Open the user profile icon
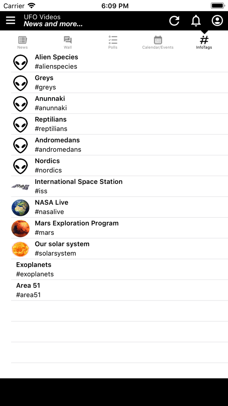This screenshot has width=228, height=406. tap(217, 21)
